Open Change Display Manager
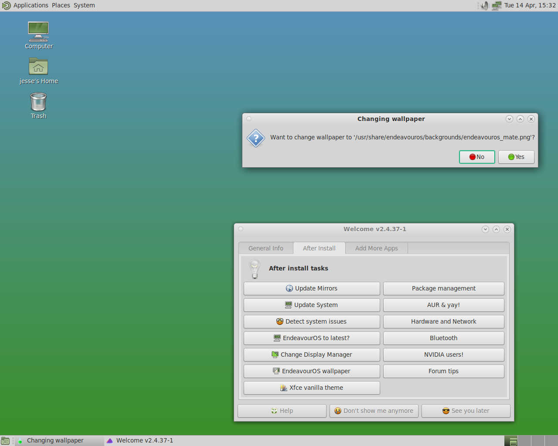This screenshot has height=446, width=558. tap(312, 355)
